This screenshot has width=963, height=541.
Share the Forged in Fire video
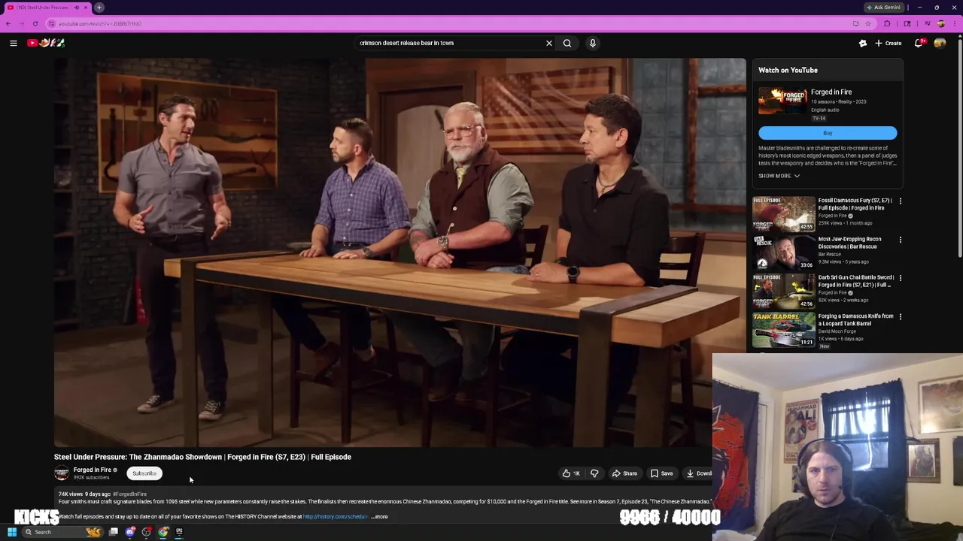624,473
